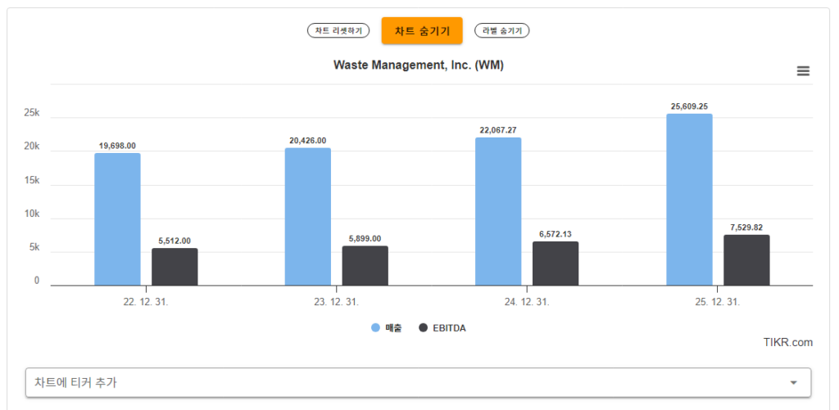The width and height of the screenshot is (839, 410).
Task: Click the 20k y-axis label
Action: (32, 147)
